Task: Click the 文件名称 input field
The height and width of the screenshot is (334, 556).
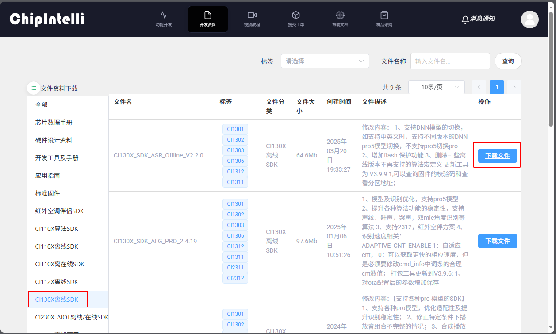Action: pos(450,61)
